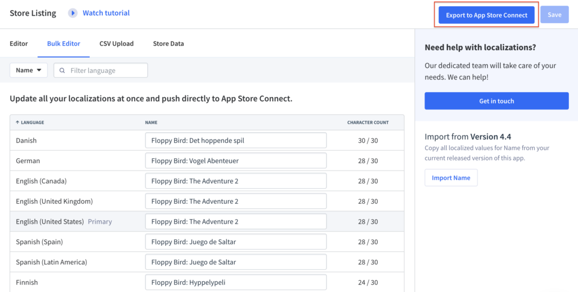Edit the Danish name field
578x292 pixels.
pos(236,141)
